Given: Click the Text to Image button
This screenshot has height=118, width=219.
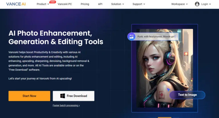Looking at the screenshot, I should (187, 95).
